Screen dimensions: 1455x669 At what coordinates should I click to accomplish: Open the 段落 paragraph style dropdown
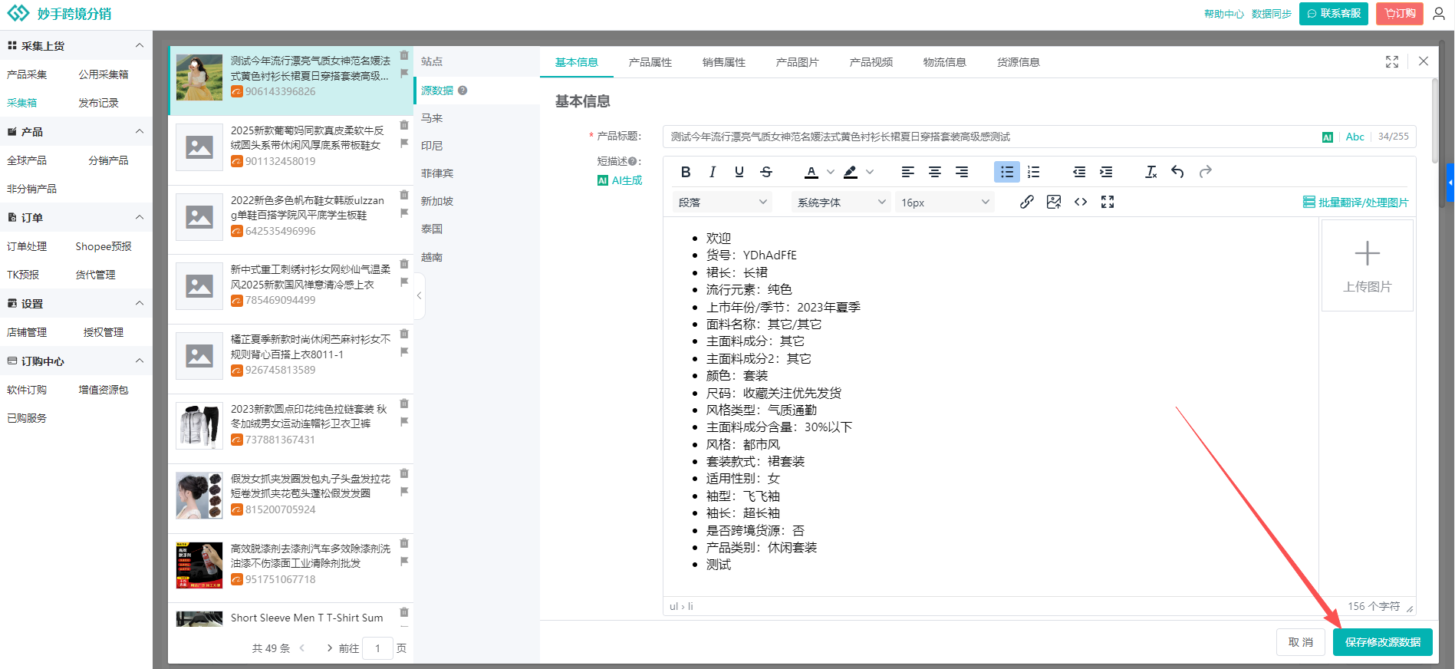tap(722, 203)
